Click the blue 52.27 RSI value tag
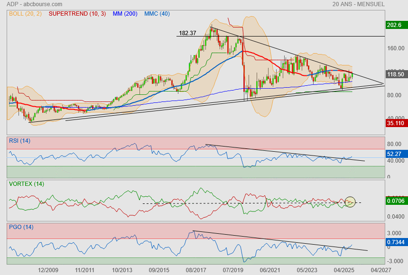408x275 pixels. tap(395, 154)
